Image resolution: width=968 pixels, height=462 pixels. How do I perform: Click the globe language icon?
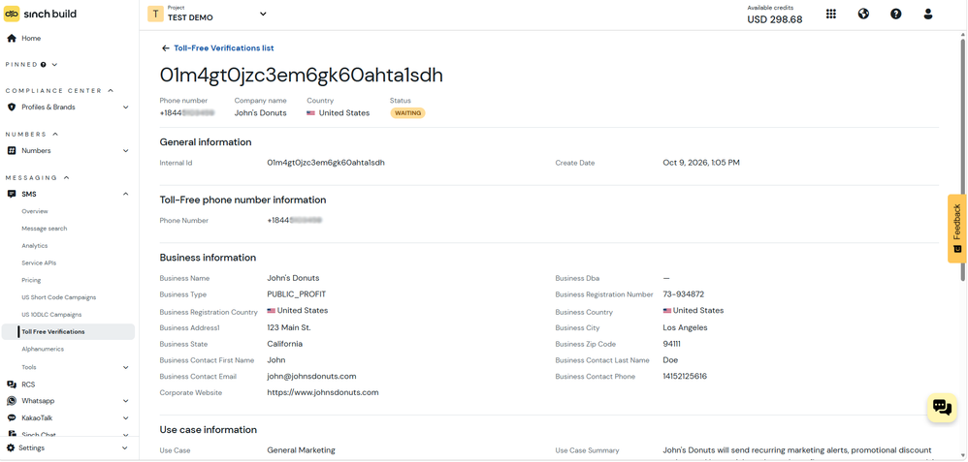click(x=863, y=15)
